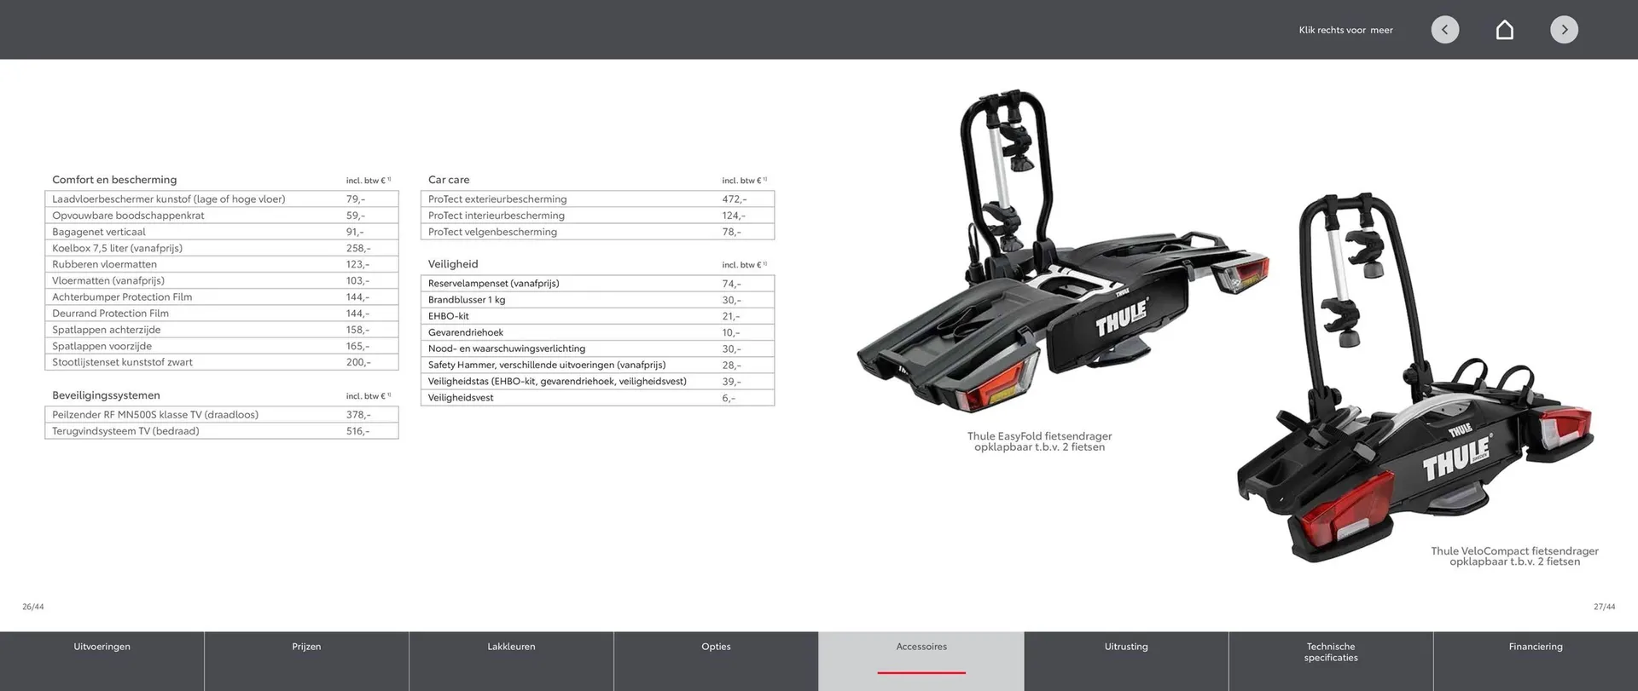Select the Brandblusser 1 kg row
This screenshot has height=691, width=1638.
(x=597, y=300)
